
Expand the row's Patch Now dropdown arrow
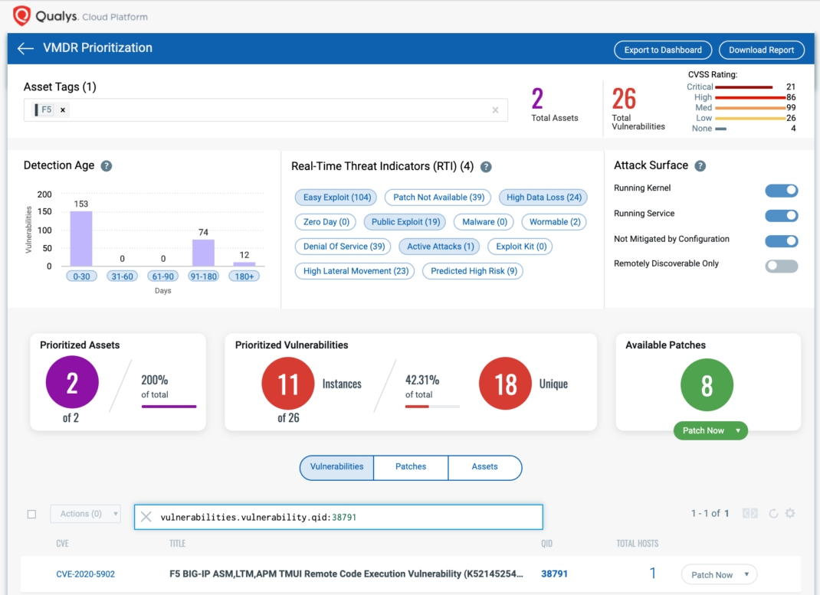(x=746, y=574)
